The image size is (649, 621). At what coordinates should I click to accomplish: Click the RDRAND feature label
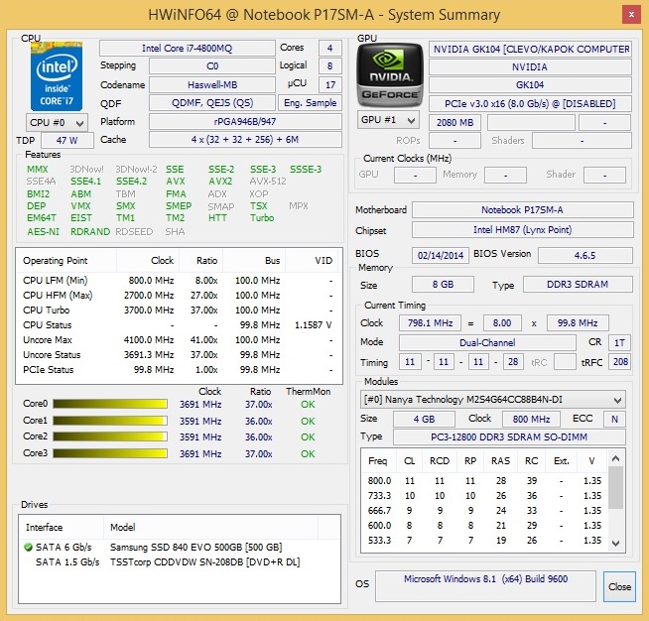(x=90, y=232)
